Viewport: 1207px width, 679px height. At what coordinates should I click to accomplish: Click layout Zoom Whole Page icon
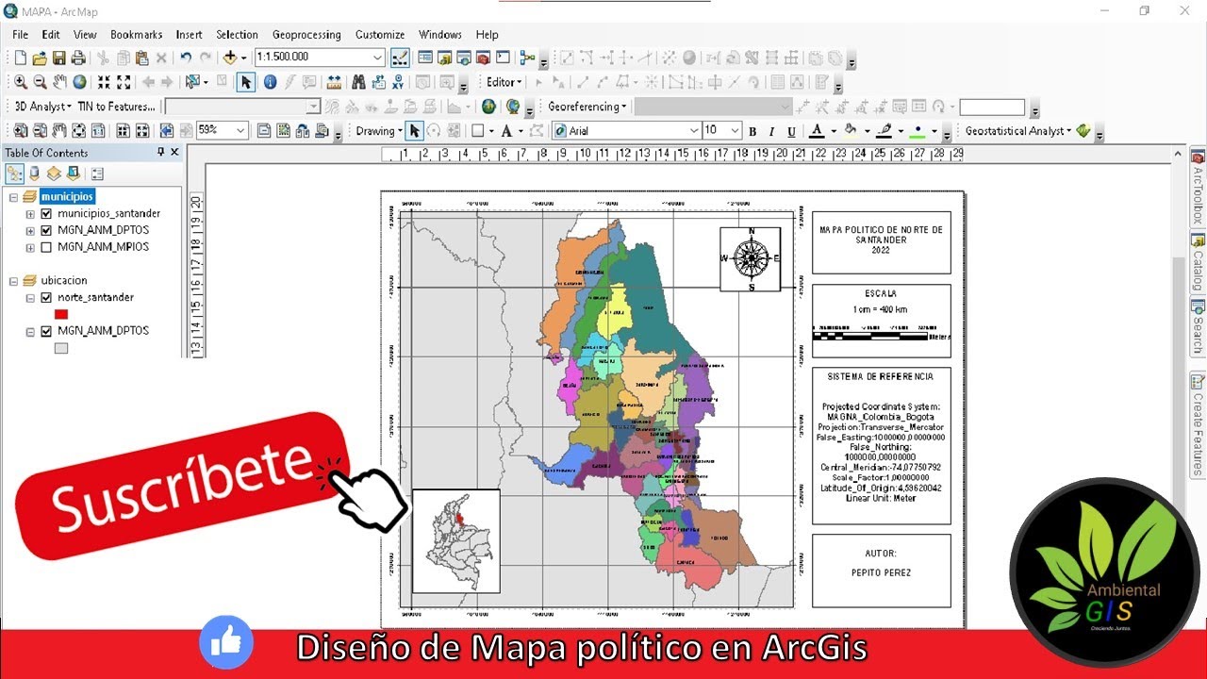pos(77,131)
